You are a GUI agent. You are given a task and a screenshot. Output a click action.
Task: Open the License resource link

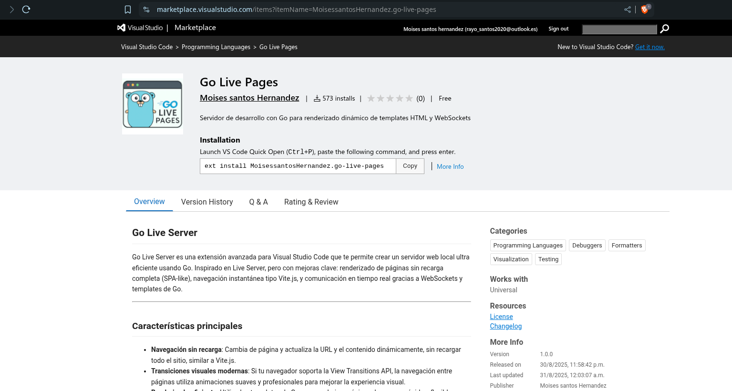[x=501, y=317]
